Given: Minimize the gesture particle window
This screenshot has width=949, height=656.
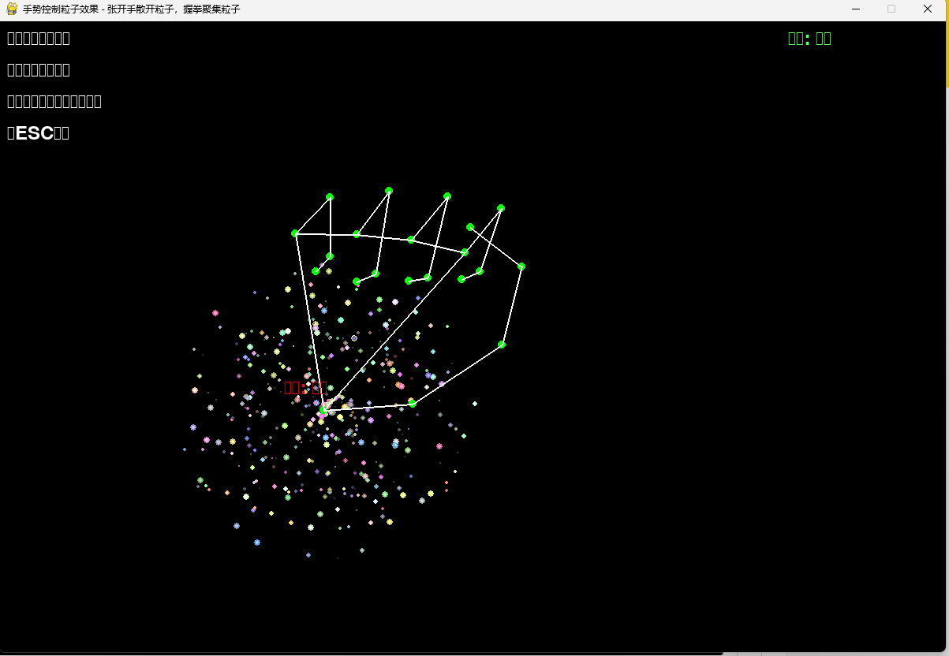Looking at the screenshot, I should pyautogui.click(x=856, y=9).
